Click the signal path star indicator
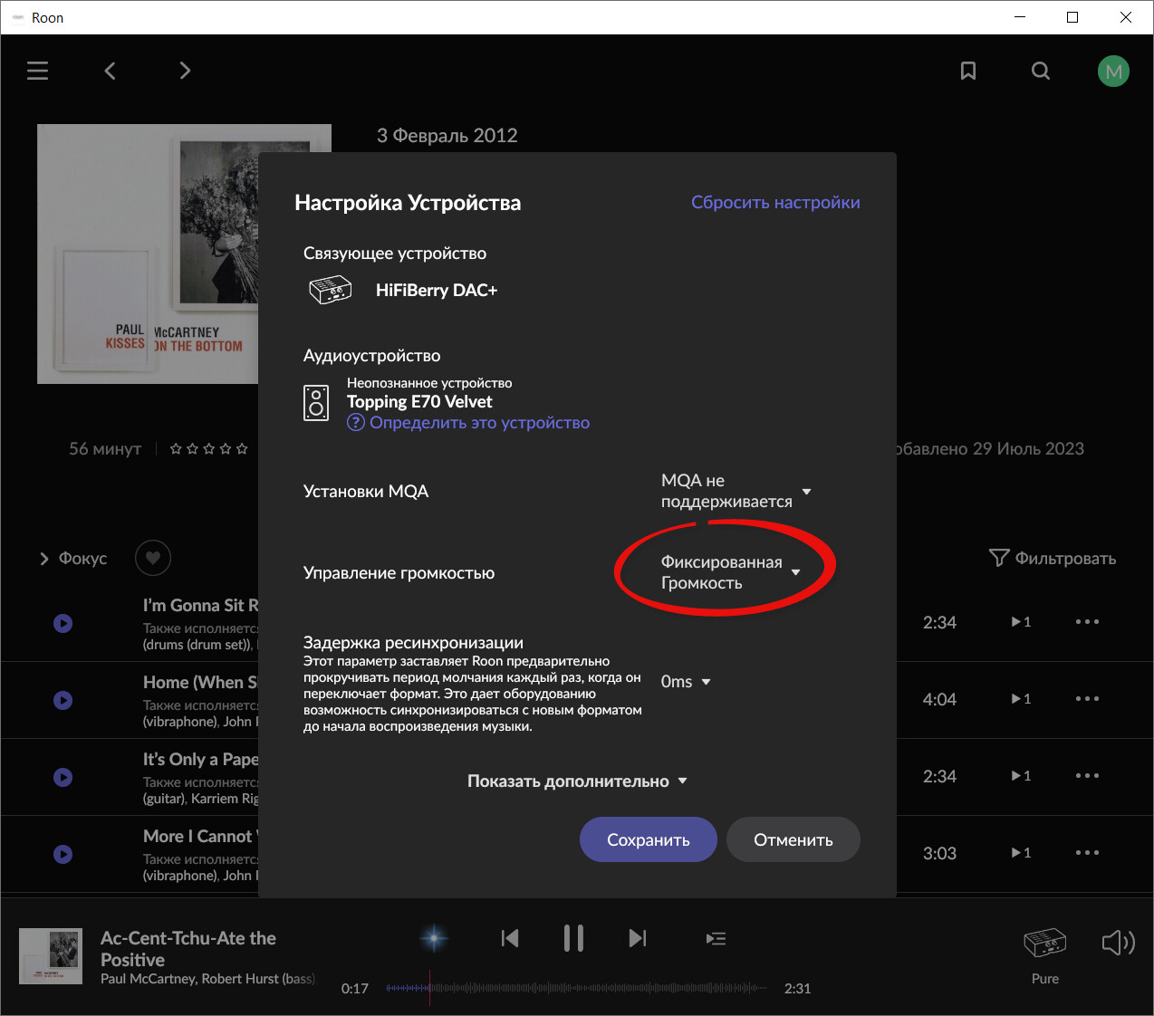 tap(434, 938)
